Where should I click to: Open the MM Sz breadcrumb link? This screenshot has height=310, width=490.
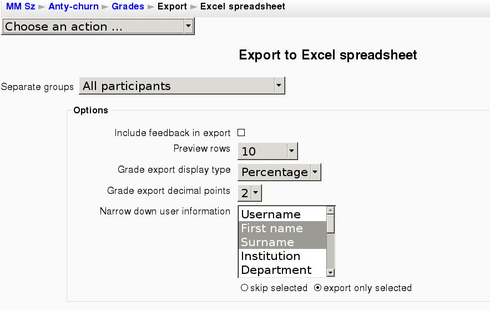point(21,6)
